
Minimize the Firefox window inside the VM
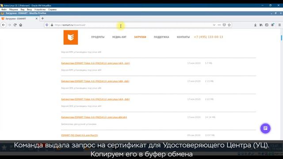point(272,13)
